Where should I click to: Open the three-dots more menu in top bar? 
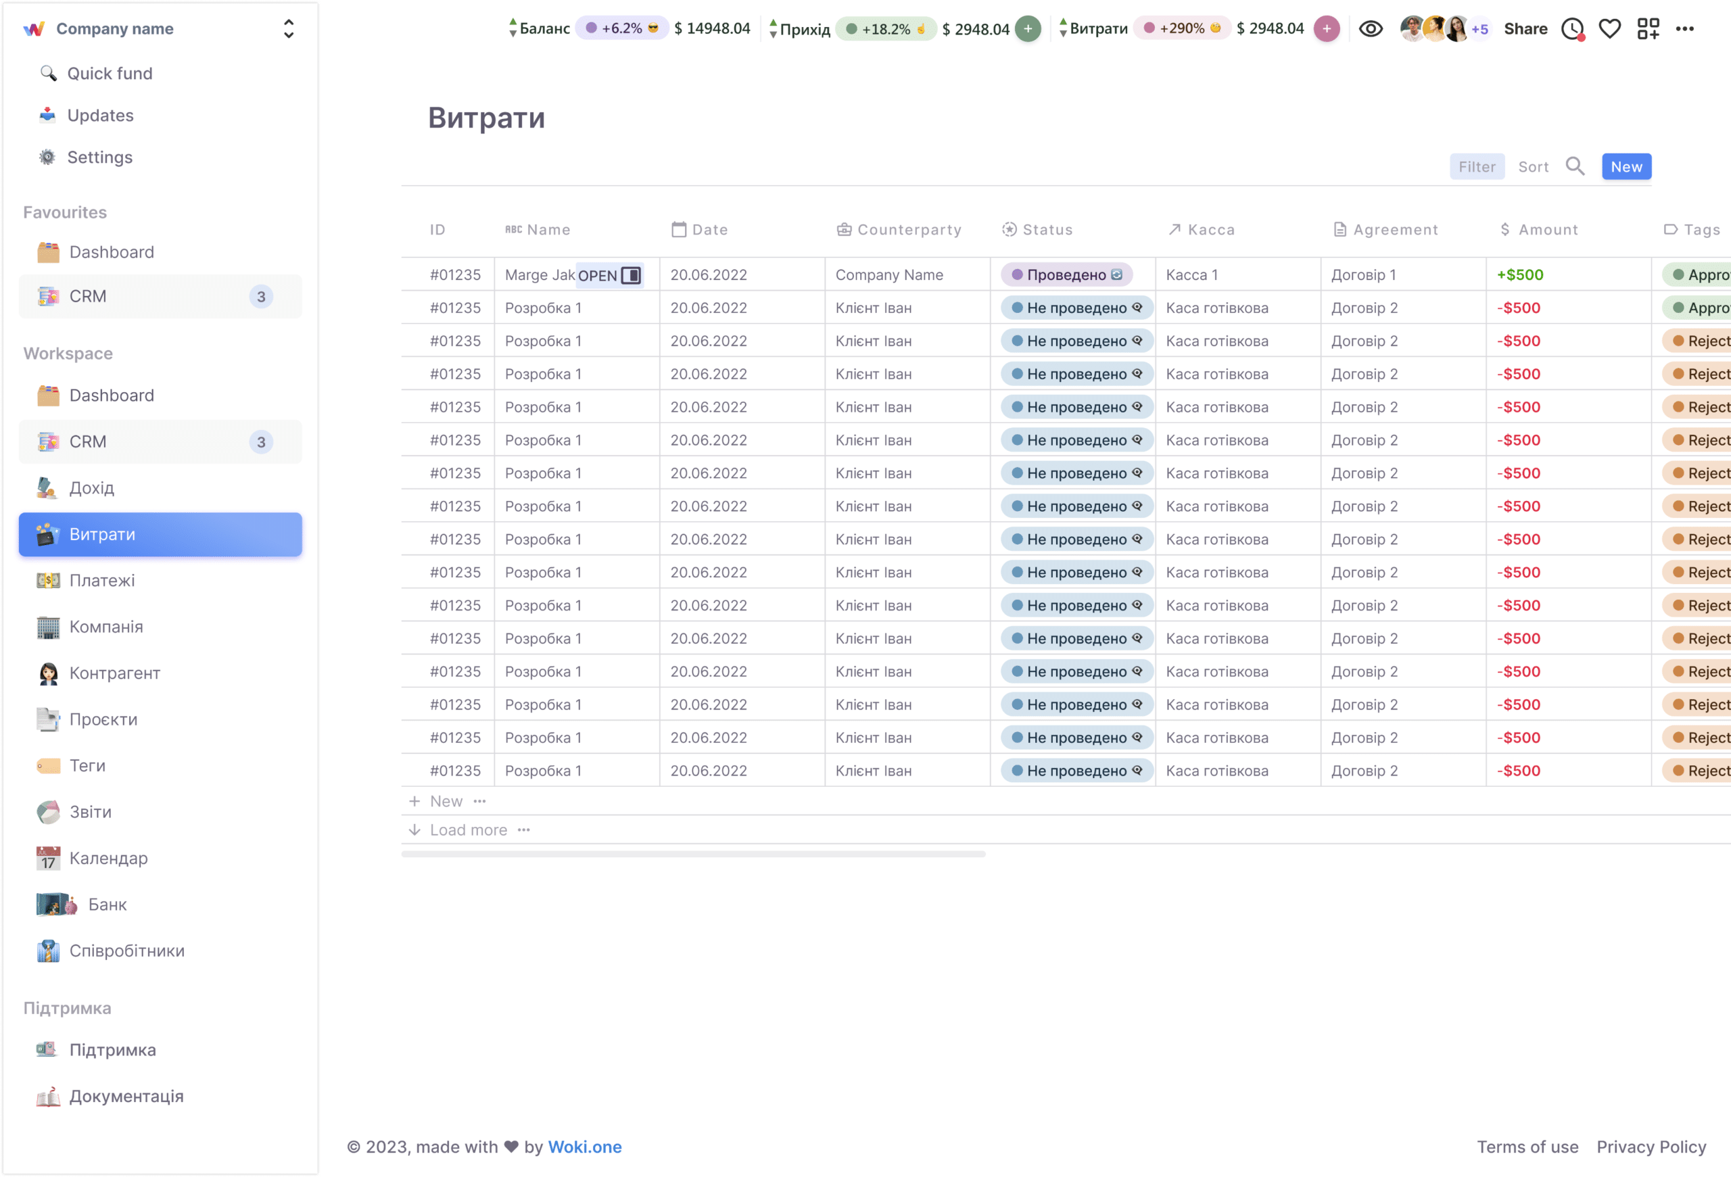pos(1685,29)
